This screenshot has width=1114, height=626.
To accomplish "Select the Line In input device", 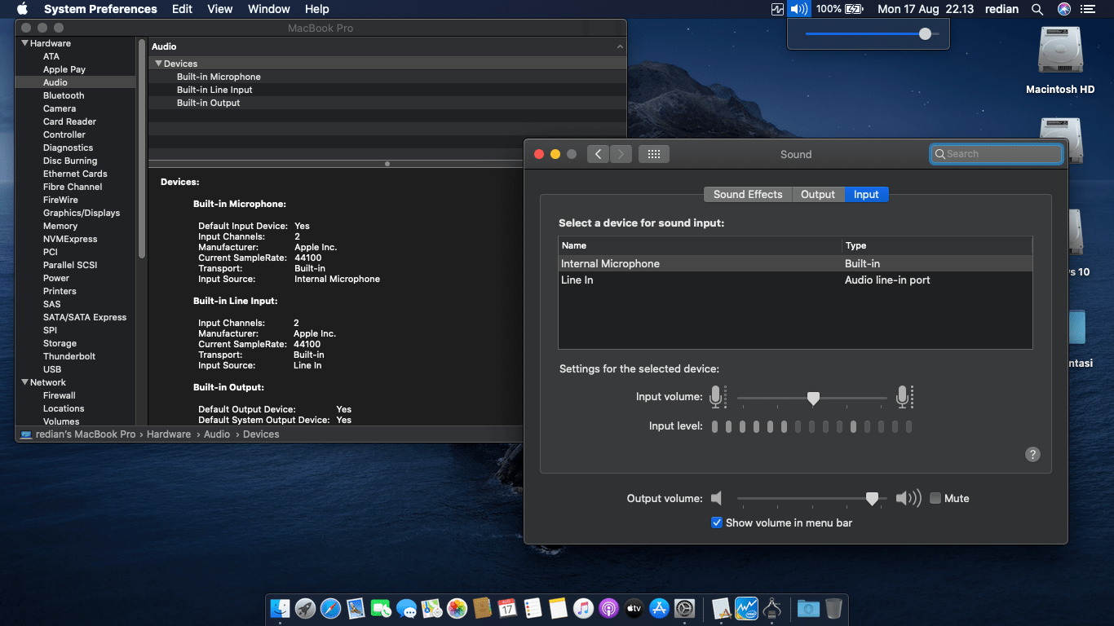I will click(795, 280).
